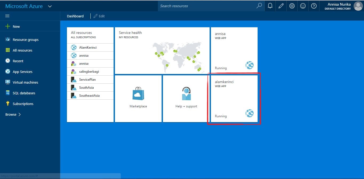
Task: Open the Marketplace tile label
Action: [138, 106]
